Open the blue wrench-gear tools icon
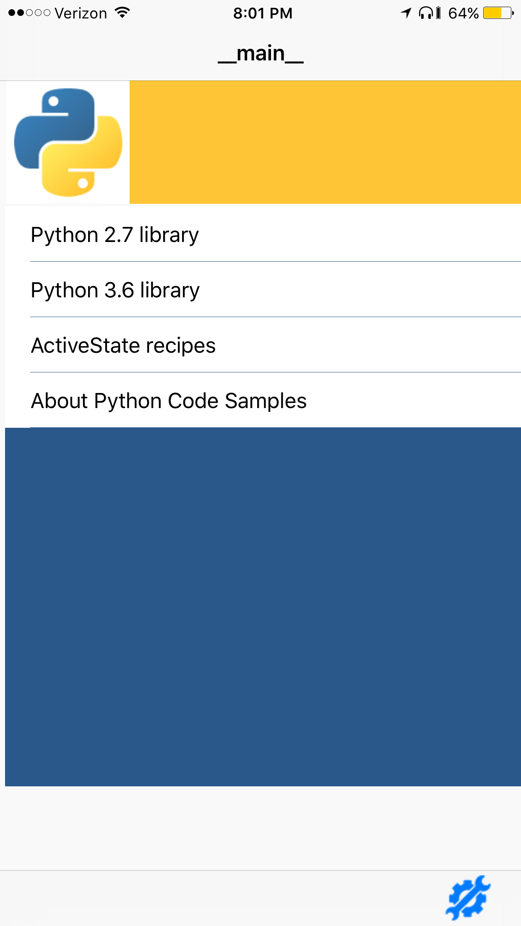This screenshot has height=926, width=521. (468, 897)
